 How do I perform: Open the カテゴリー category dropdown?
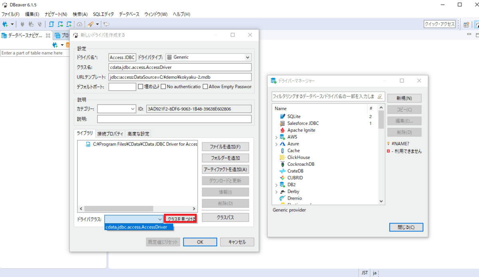coord(117,109)
